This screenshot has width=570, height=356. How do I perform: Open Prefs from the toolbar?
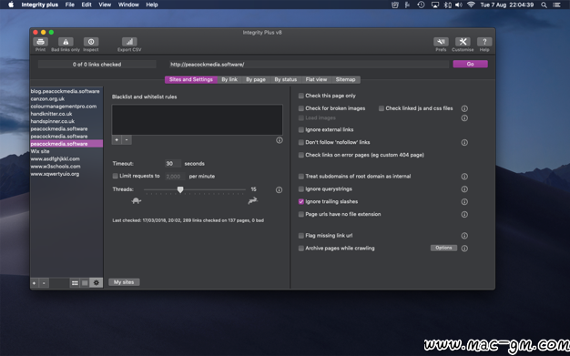[x=441, y=42]
